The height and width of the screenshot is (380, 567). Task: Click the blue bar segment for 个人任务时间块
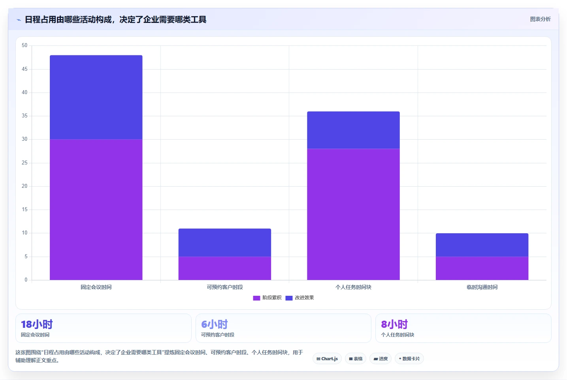[x=353, y=130]
